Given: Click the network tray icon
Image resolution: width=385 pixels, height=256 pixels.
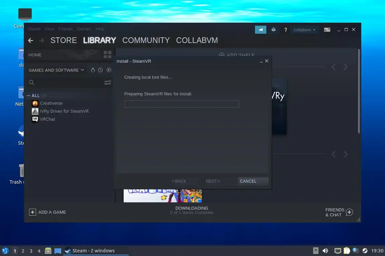Looking at the screenshot, I should [338, 251].
